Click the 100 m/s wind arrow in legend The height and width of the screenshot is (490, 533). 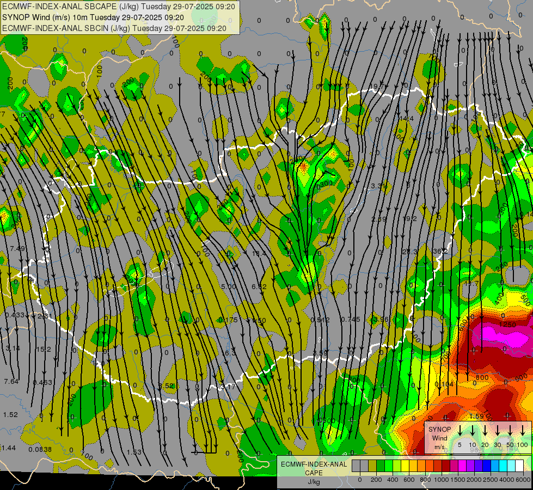point(523,431)
